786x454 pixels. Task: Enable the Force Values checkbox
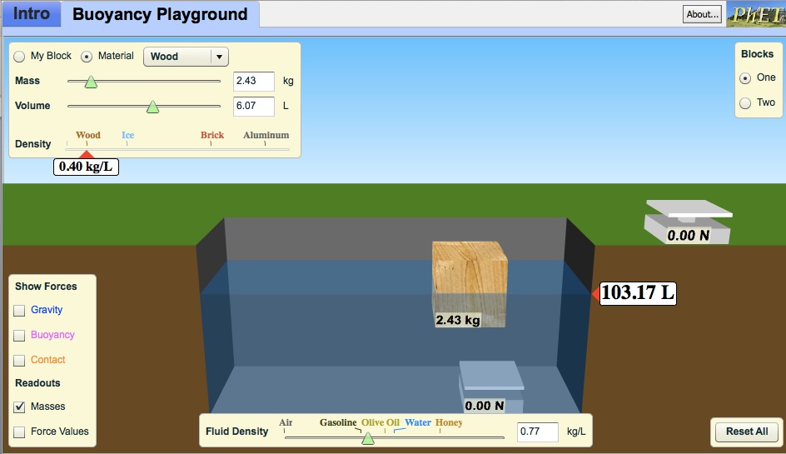coord(19,432)
